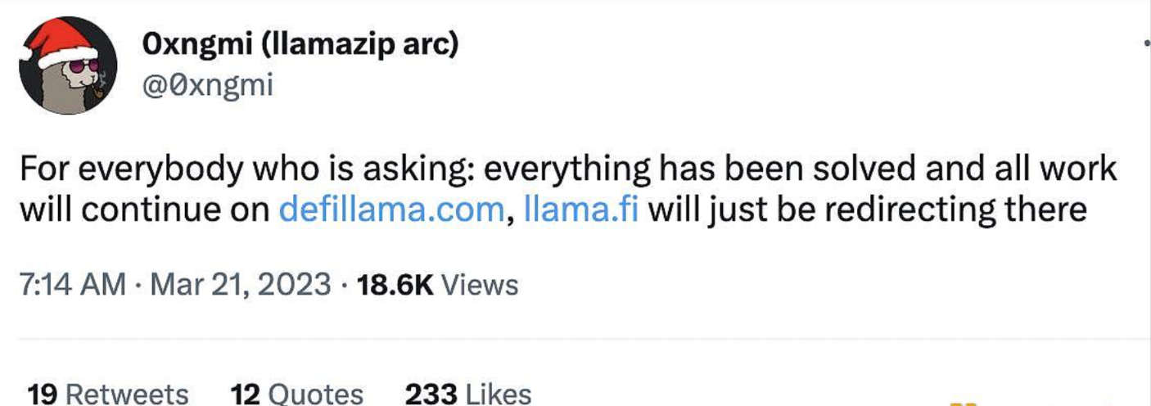The height and width of the screenshot is (406, 1151).
Task: Open the 12 Quotes list
Action: (x=297, y=394)
